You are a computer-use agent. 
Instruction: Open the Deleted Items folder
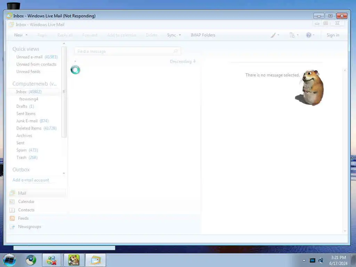(x=36, y=128)
